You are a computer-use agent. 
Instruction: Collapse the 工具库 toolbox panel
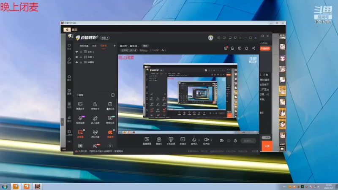[x=113, y=95]
